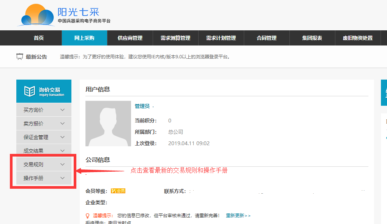Click the 公司信息 section heading
The image size is (387, 224).
coord(98,160)
